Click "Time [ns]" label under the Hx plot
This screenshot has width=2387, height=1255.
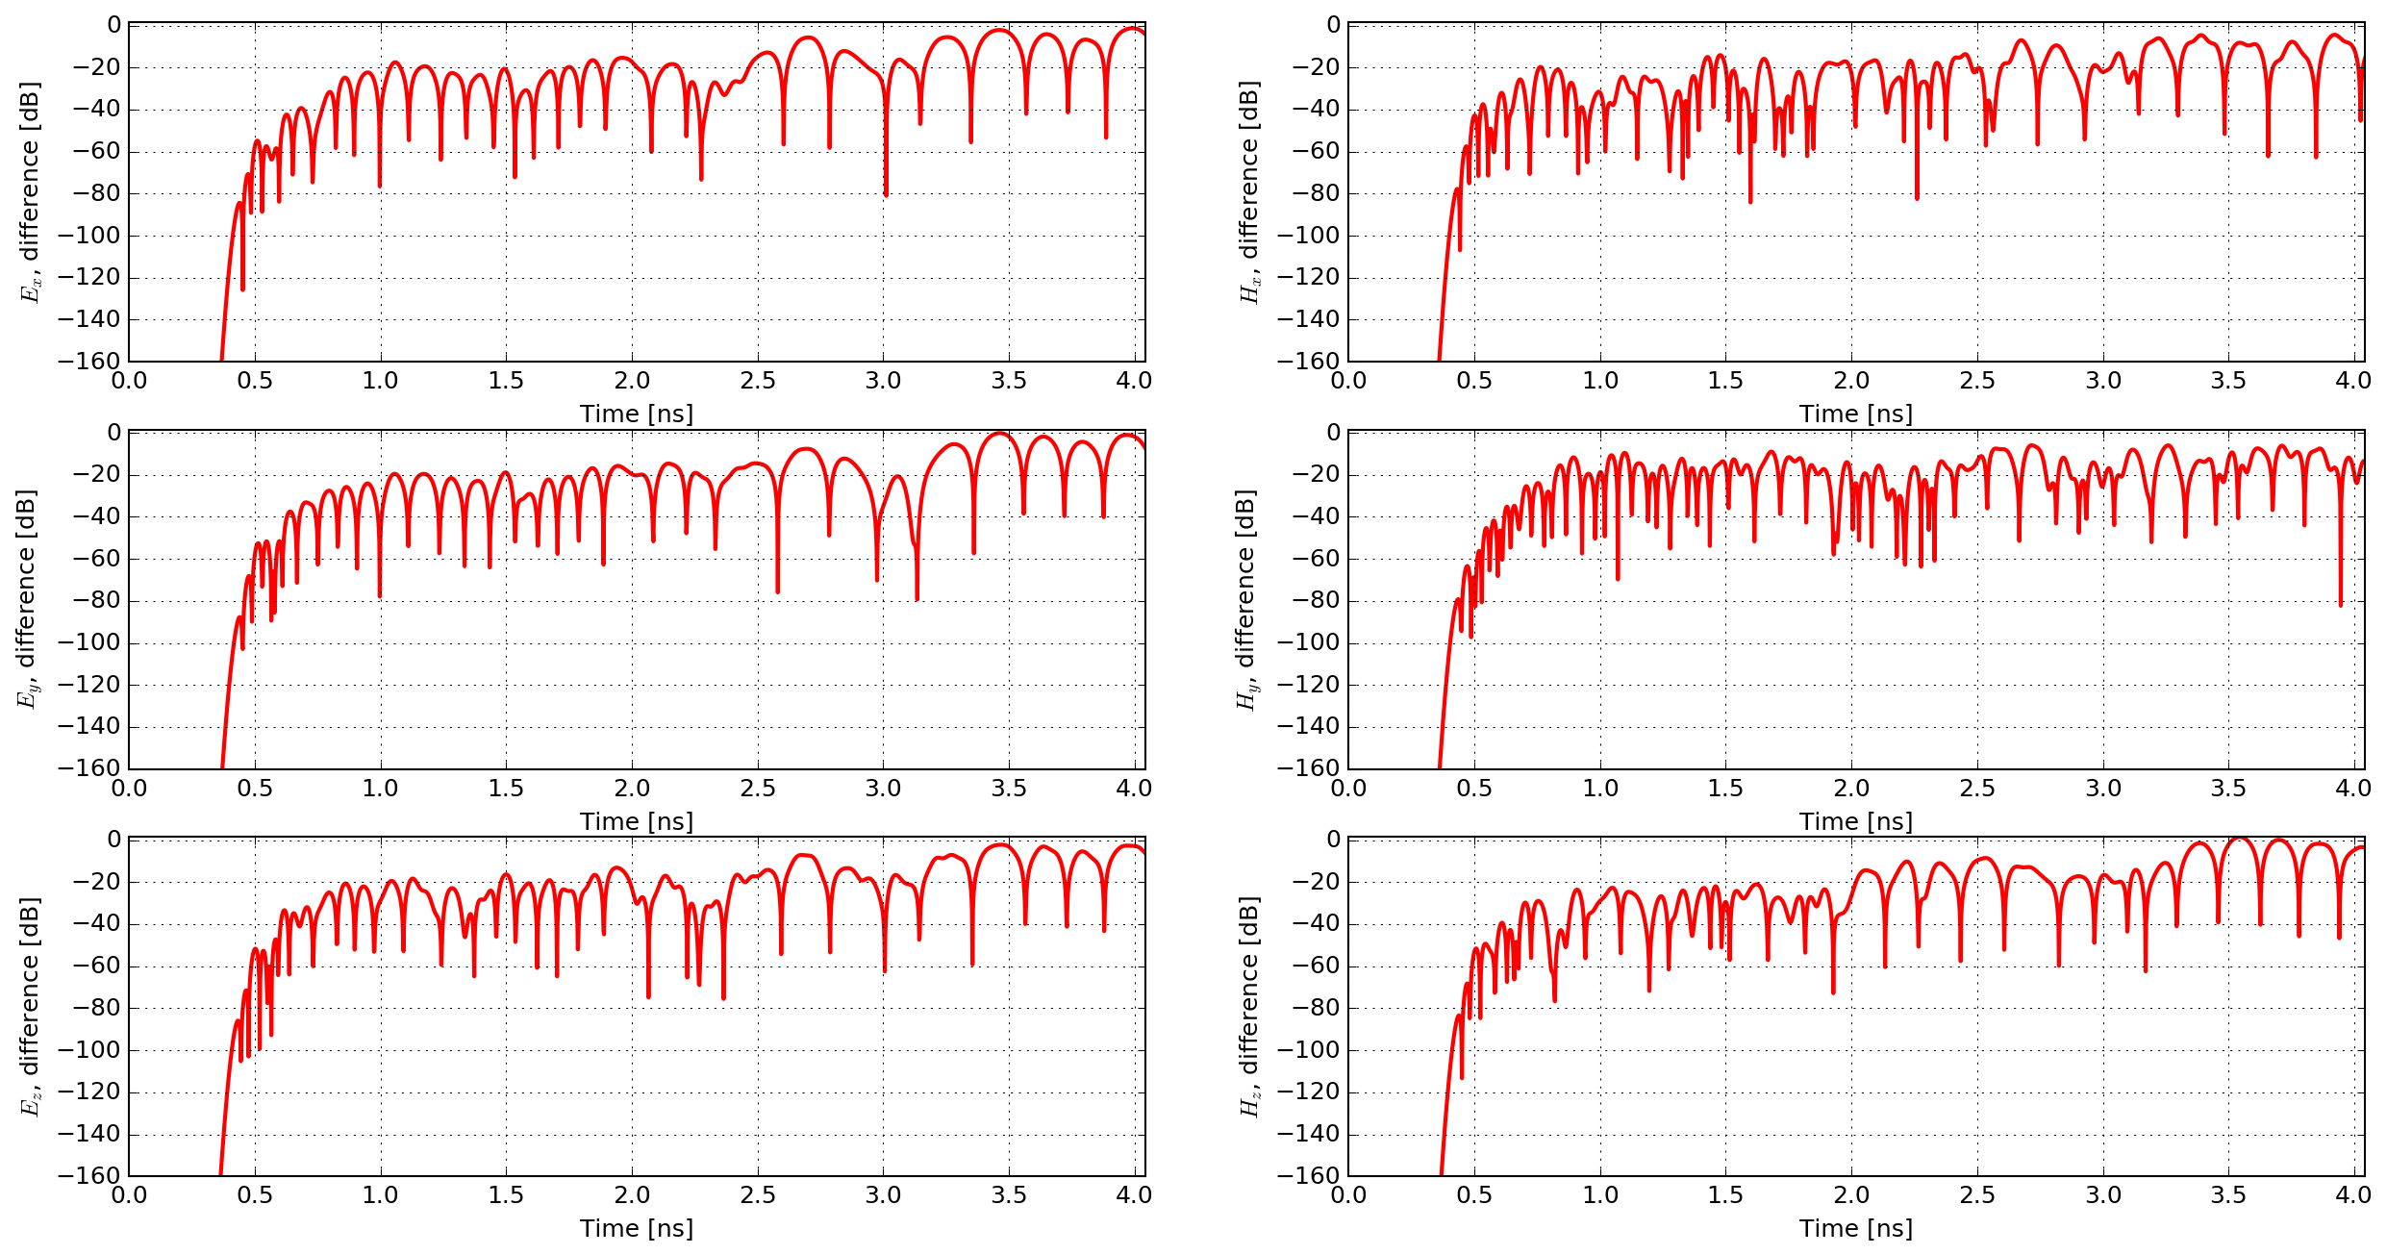click(x=1856, y=414)
